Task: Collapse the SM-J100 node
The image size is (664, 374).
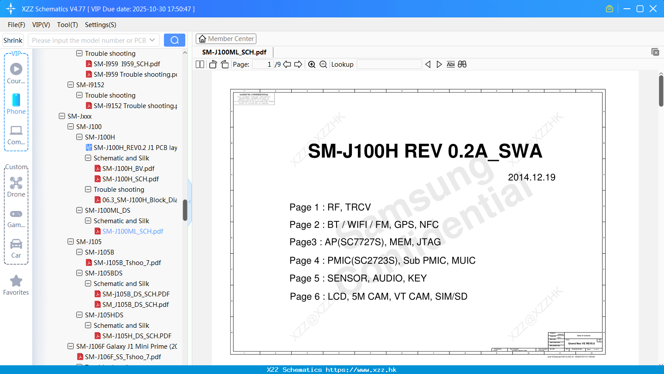Action: click(x=71, y=126)
